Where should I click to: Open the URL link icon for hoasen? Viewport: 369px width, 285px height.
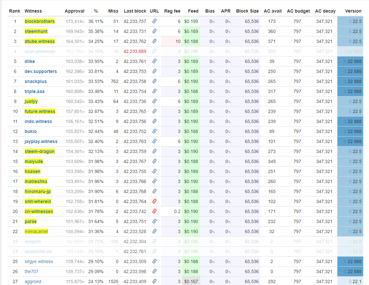[x=154, y=171]
